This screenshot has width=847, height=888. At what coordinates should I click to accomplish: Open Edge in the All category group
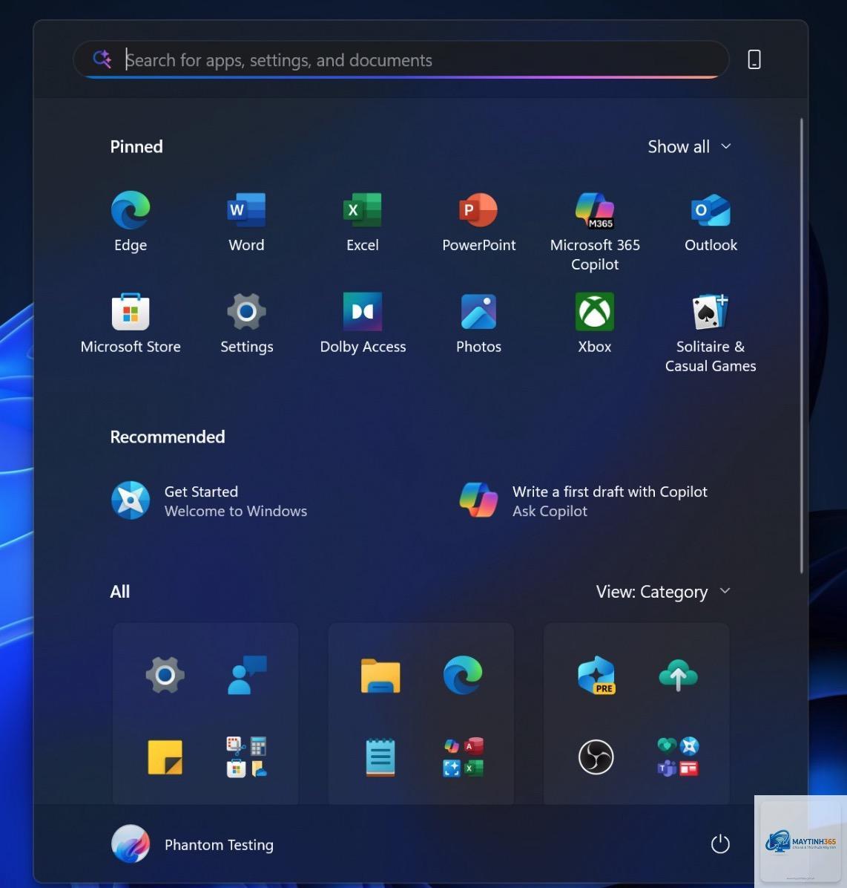point(463,675)
